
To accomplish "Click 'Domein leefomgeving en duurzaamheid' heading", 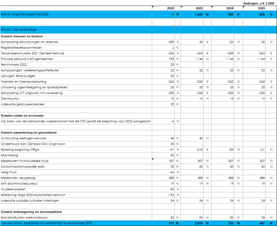I will pyautogui.click(x=31, y=212).
